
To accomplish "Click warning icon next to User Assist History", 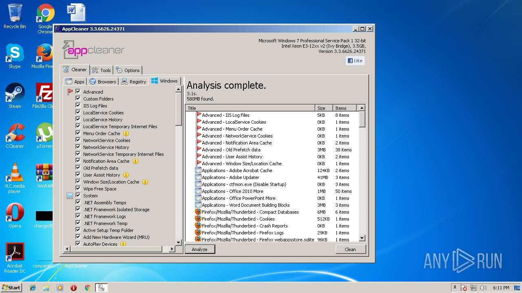I will [126, 175].
